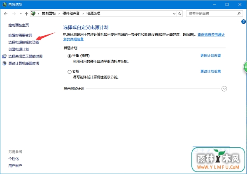Click the 电源选项 title bar icon

(5, 5)
